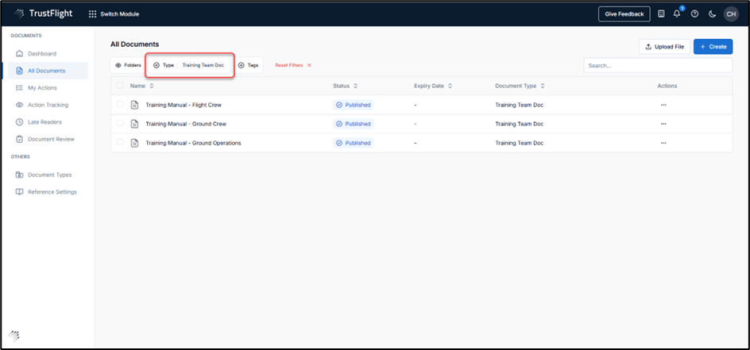Open Document Types in sidebar
This screenshot has width=750, height=350.
pos(49,175)
